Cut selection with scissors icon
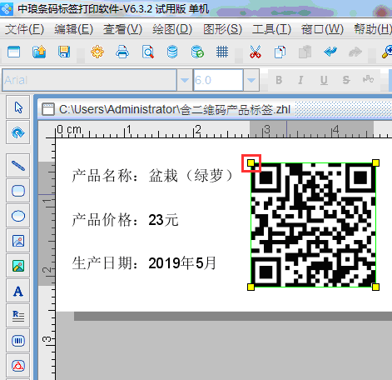Image resolution: width=392 pixels, height=380 pixels. pos(256,52)
